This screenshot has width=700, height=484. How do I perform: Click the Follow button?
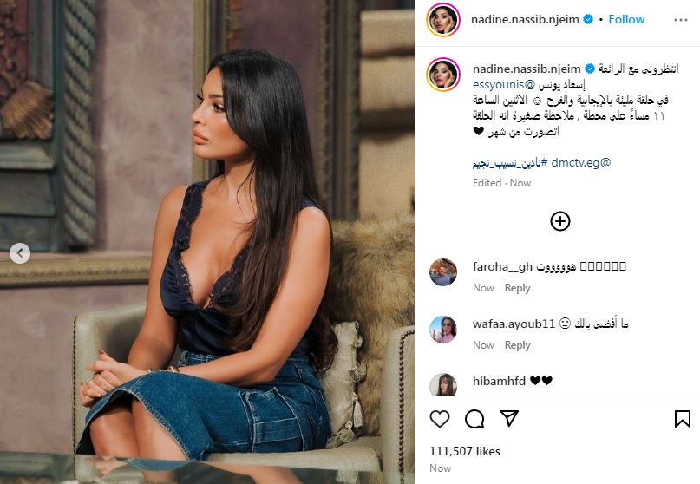tap(626, 19)
